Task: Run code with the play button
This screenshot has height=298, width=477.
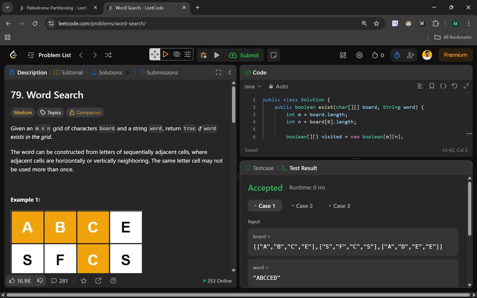Action: [217, 55]
